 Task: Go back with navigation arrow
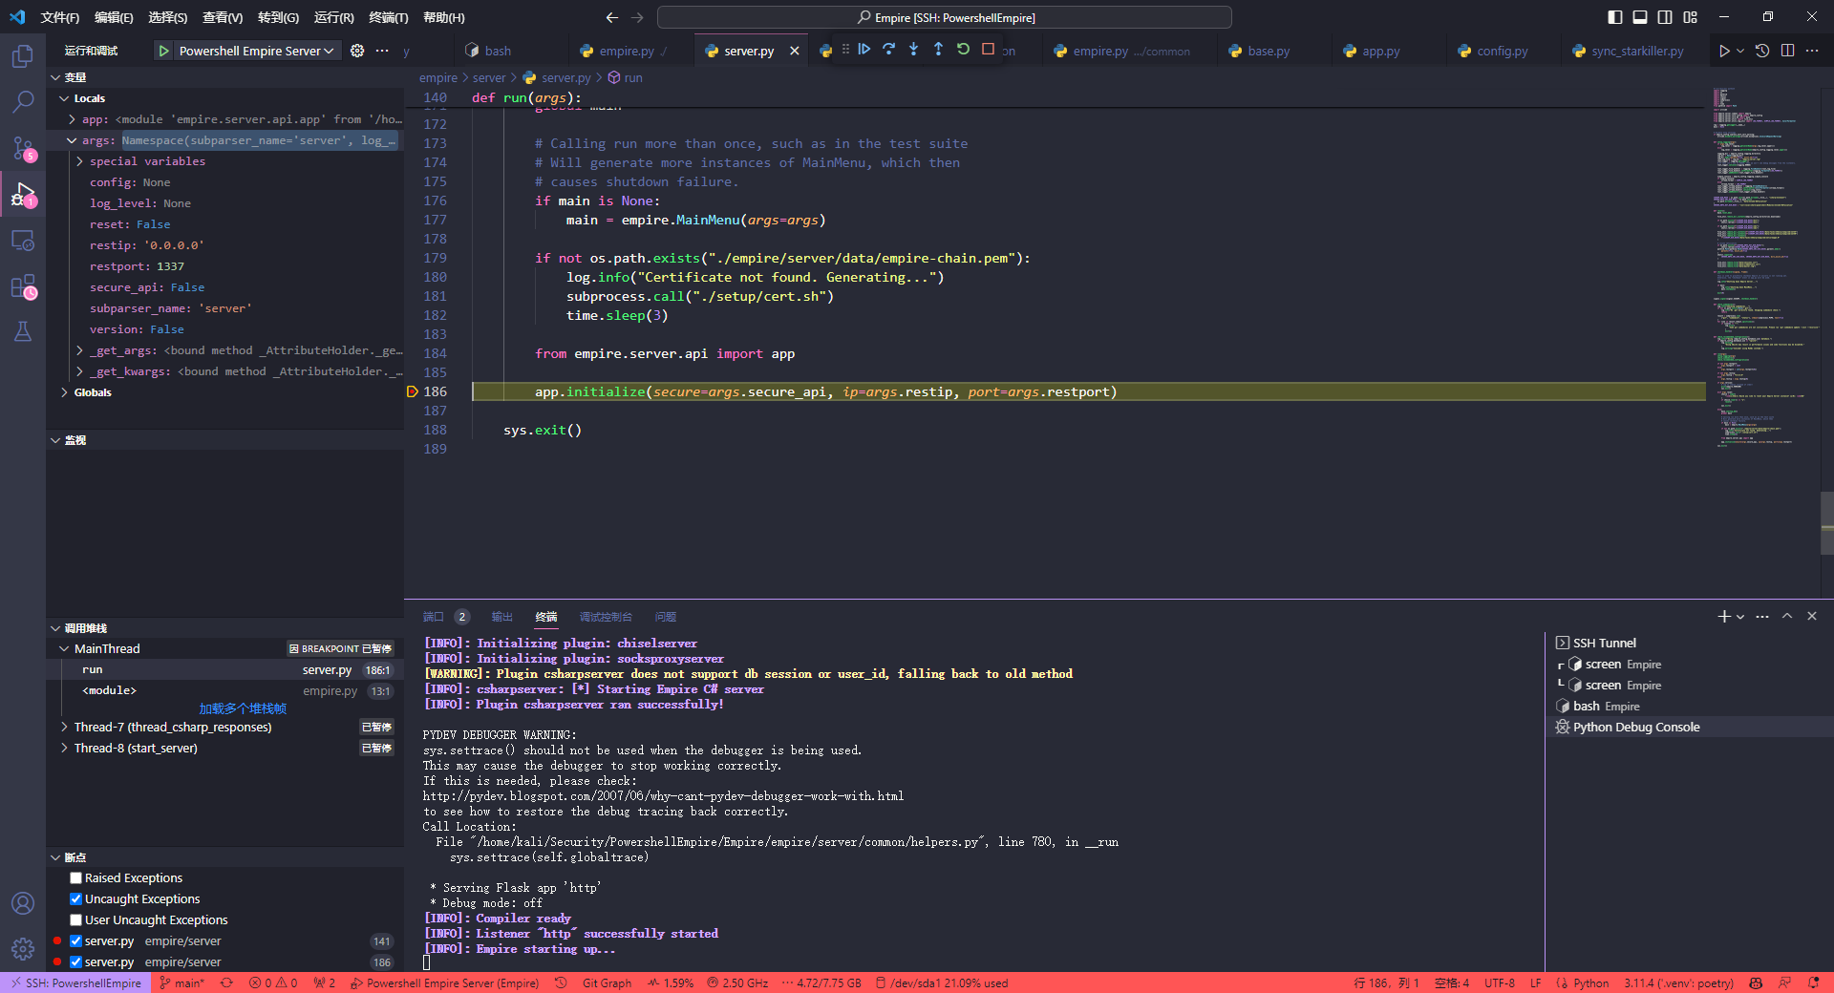coord(612,17)
